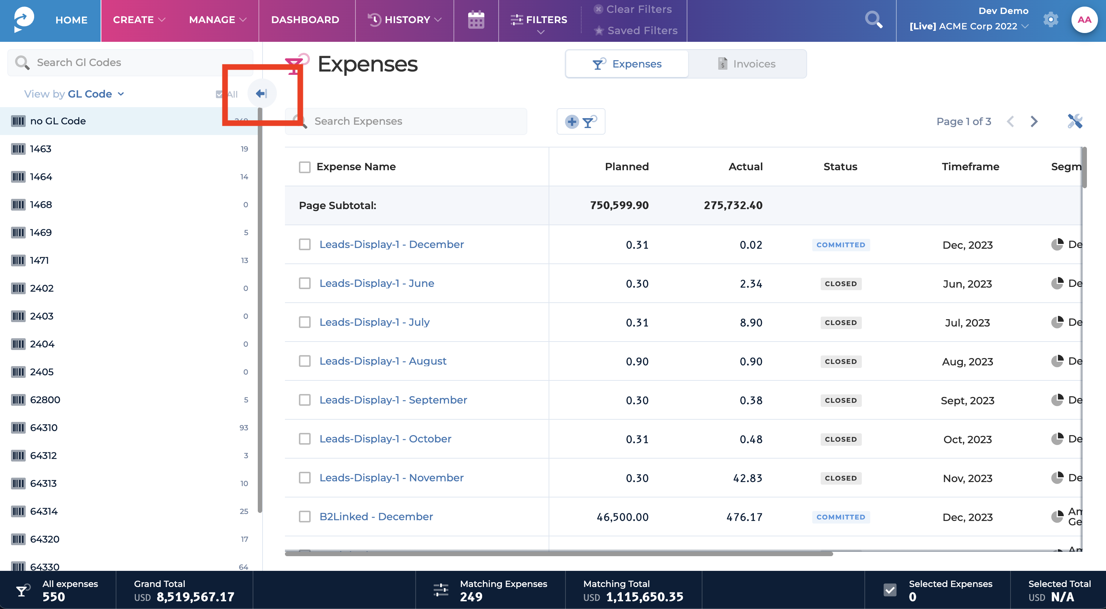
Task: Click barcode icon beside GL code 1463
Action: click(18, 149)
